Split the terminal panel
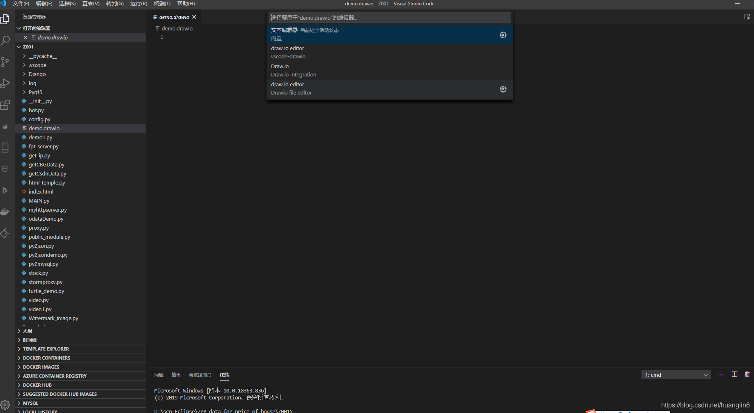Screen dimensions: 754x413 [735, 374]
